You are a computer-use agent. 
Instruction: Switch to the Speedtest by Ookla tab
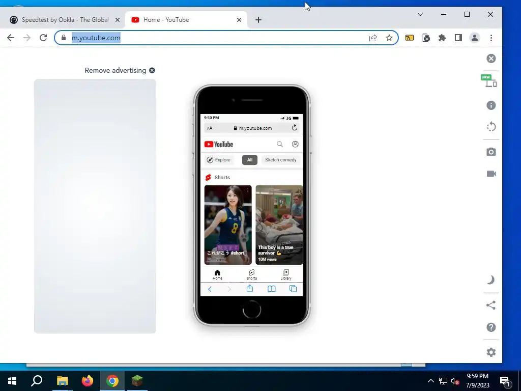(65, 20)
